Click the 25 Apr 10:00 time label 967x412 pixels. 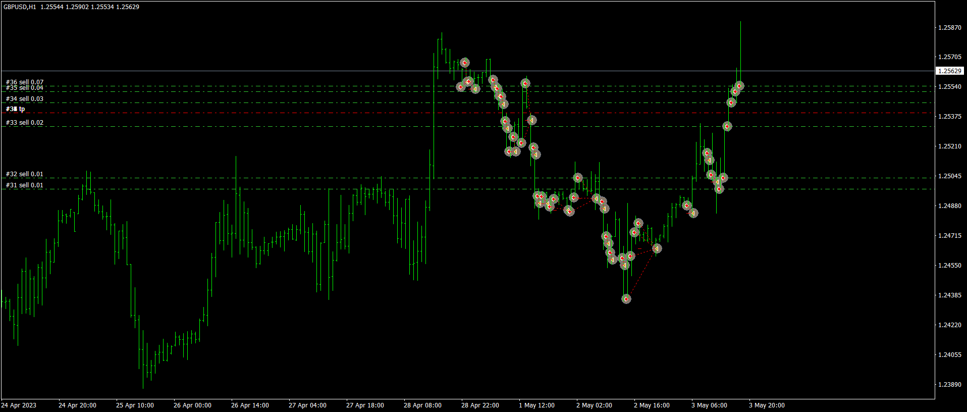(135, 405)
